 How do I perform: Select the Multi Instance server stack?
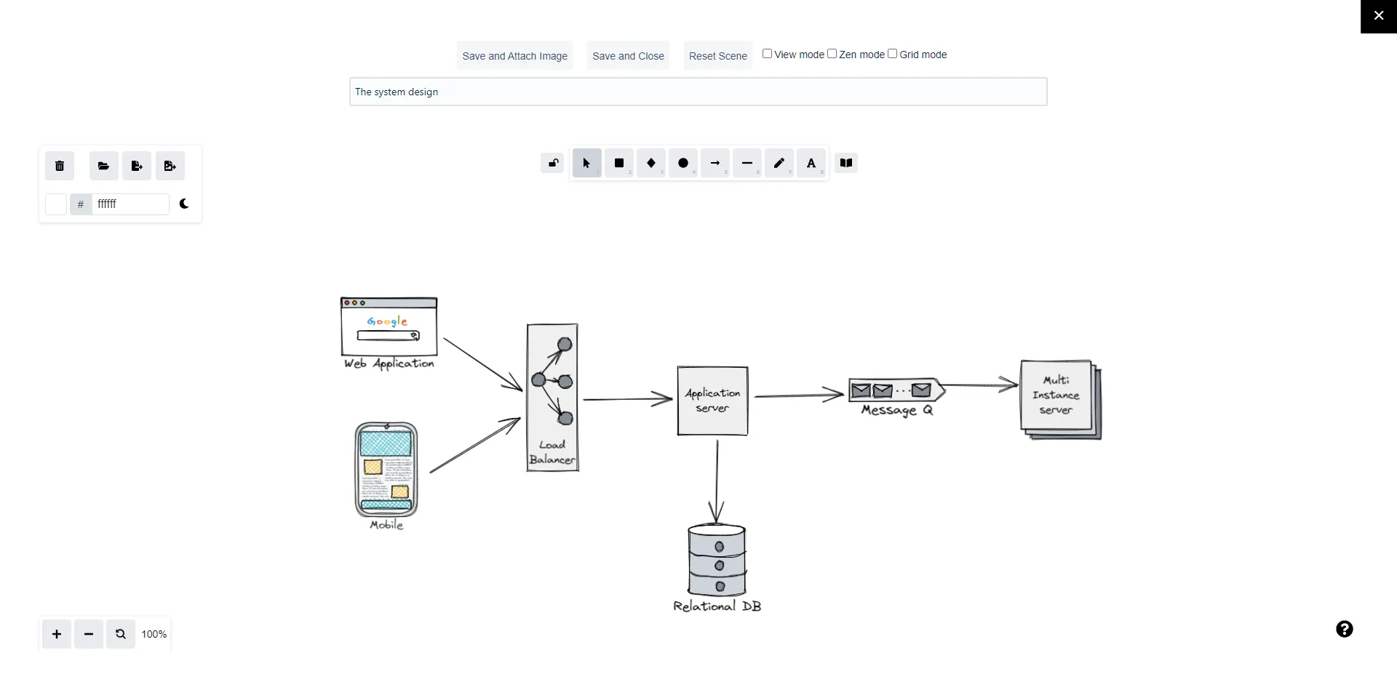1061,399
